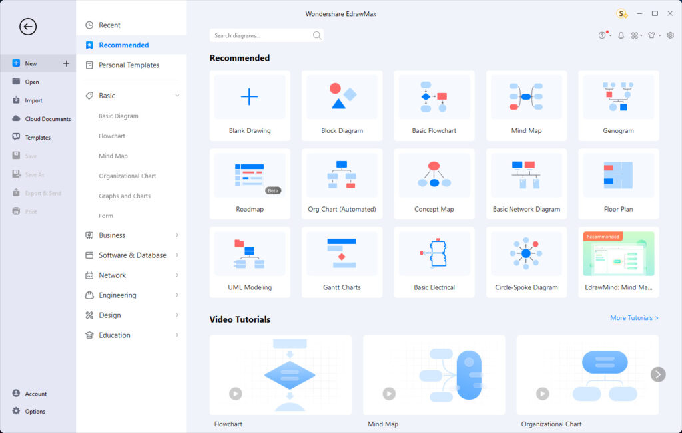Choose the Basic Flowchart template
The width and height of the screenshot is (682, 433).
point(434,106)
